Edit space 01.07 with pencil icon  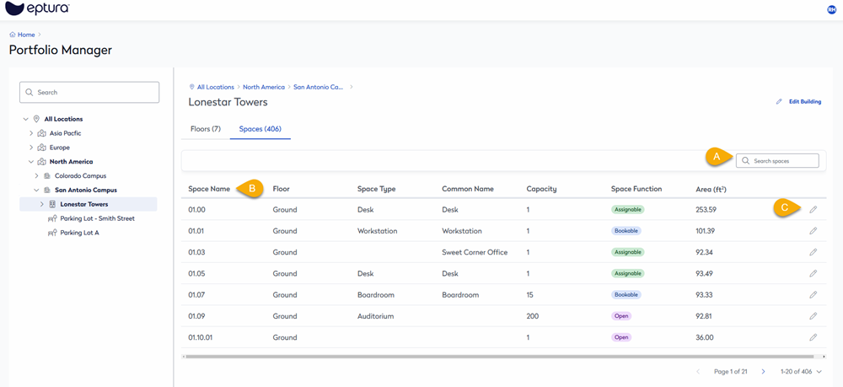[813, 294]
